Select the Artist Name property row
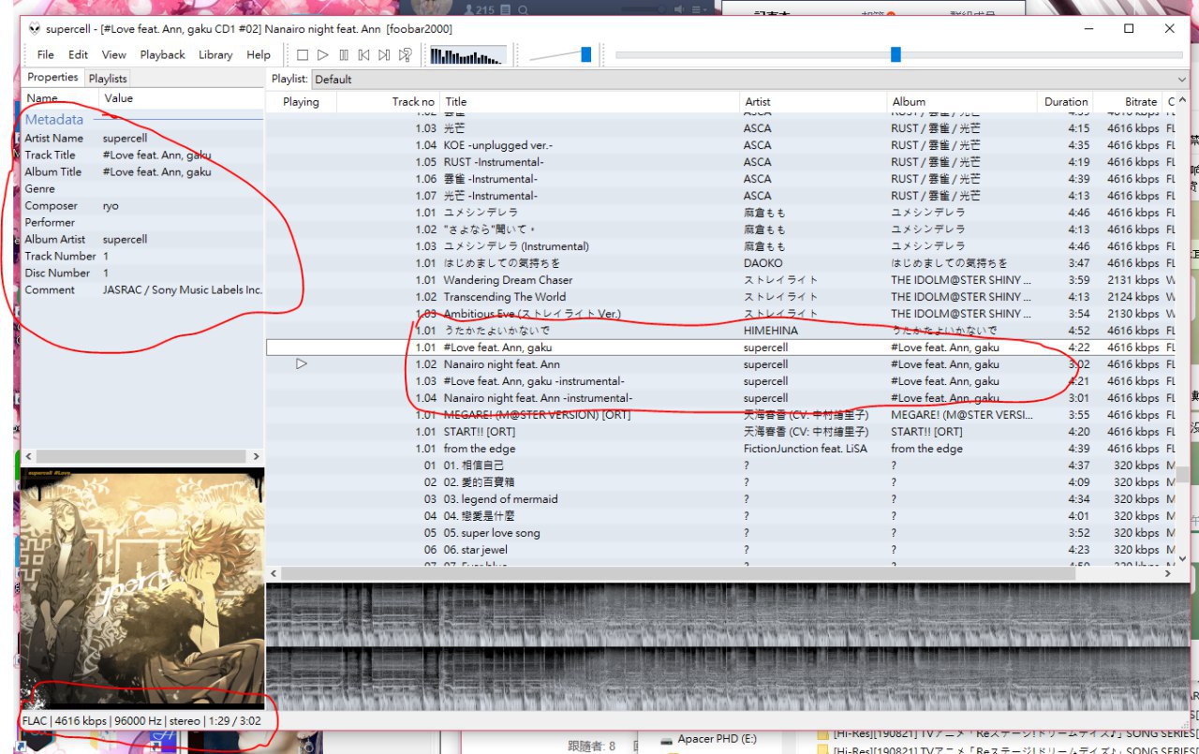Viewport: 1199px width, 754px height. (x=142, y=139)
